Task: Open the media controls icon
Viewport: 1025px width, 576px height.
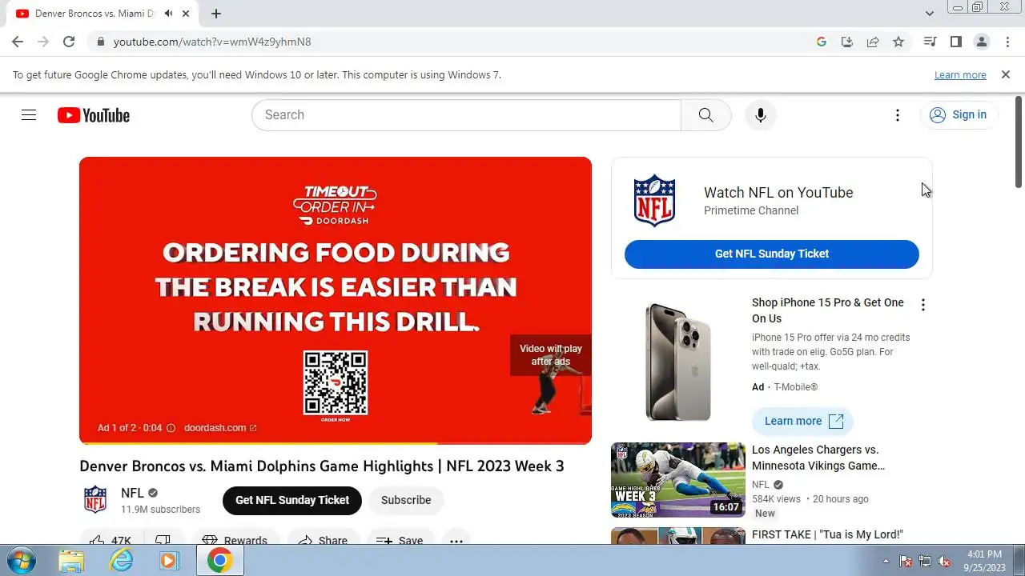Action: click(x=930, y=42)
